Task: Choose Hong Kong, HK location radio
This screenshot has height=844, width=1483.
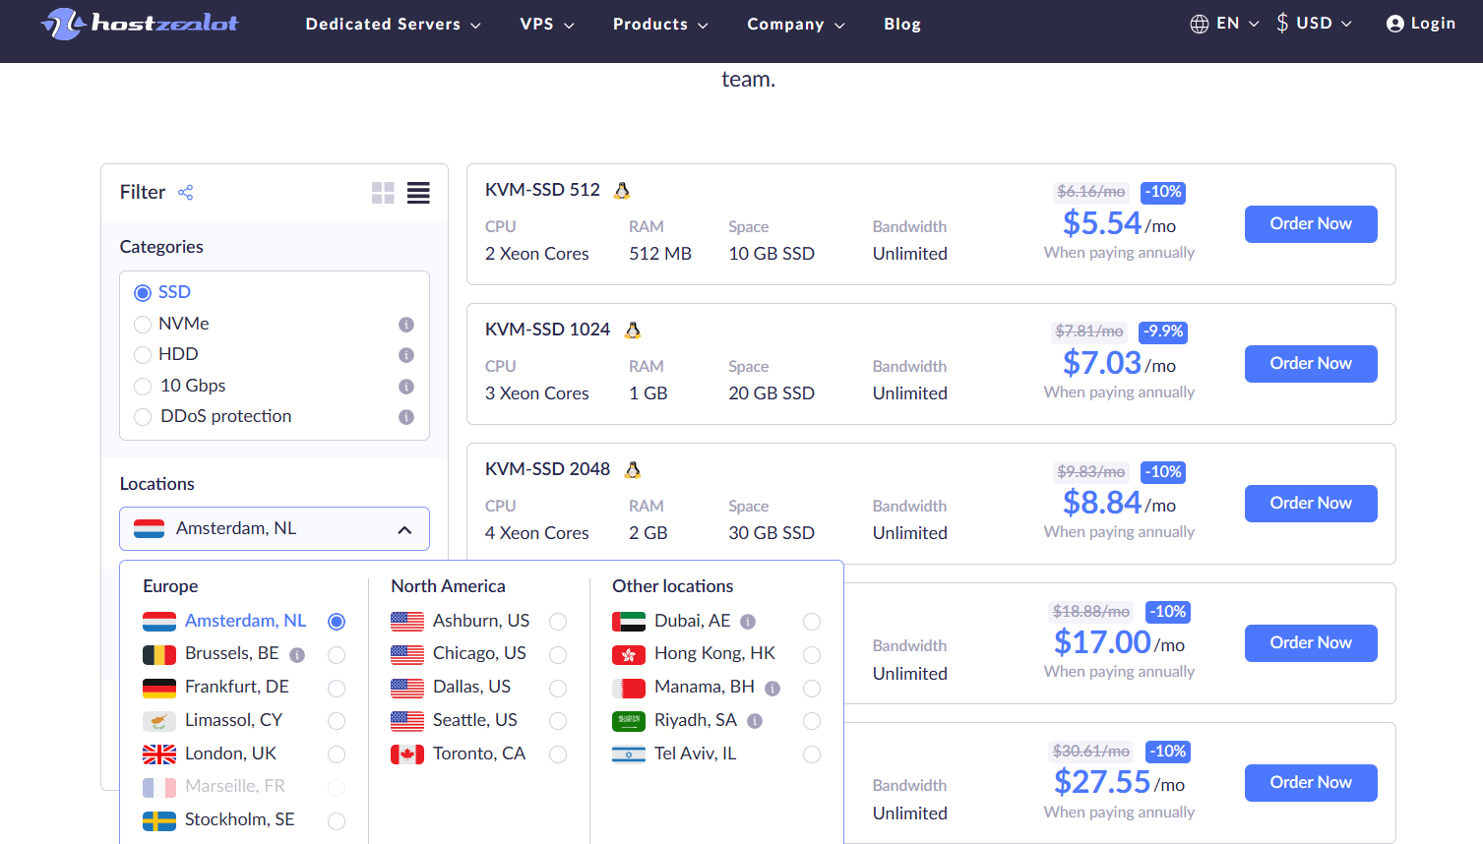Action: [812, 655]
